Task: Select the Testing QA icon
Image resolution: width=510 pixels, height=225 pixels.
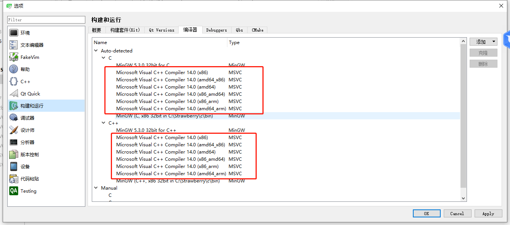Action: (x=13, y=191)
